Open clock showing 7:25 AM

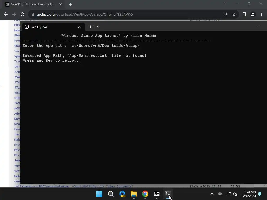pos(248,194)
